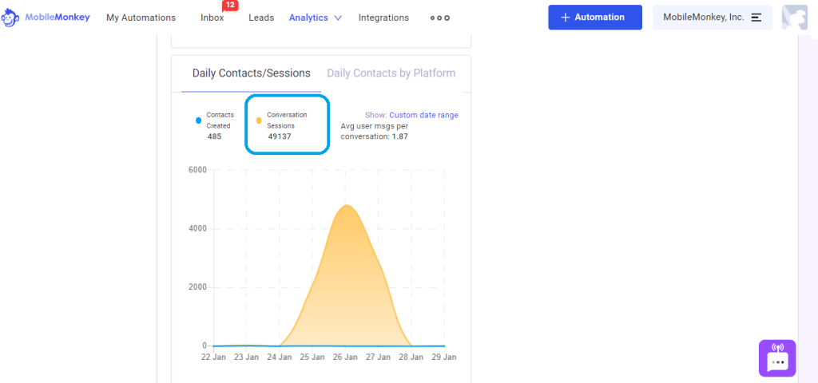The image size is (818, 383).
Task: Open My Automations in top navigation
Action: click(141, 18)
